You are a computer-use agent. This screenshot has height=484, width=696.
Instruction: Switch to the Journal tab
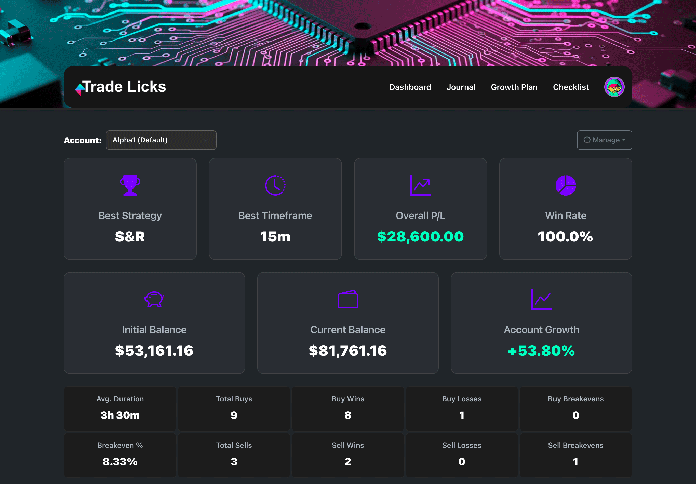[461, 87]
